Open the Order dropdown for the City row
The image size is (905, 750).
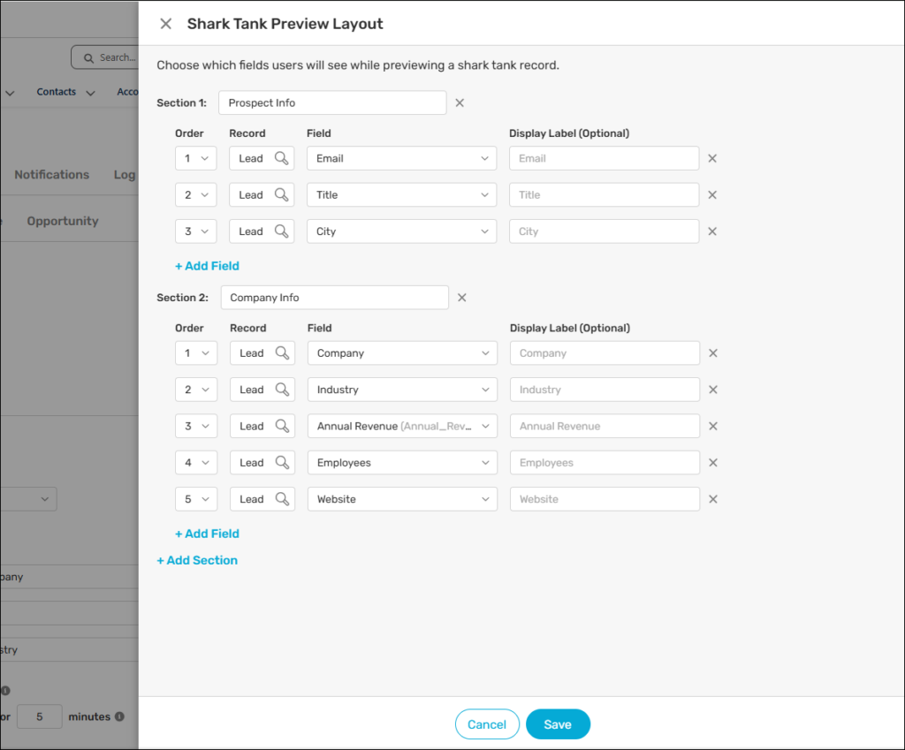pos(195,231)
